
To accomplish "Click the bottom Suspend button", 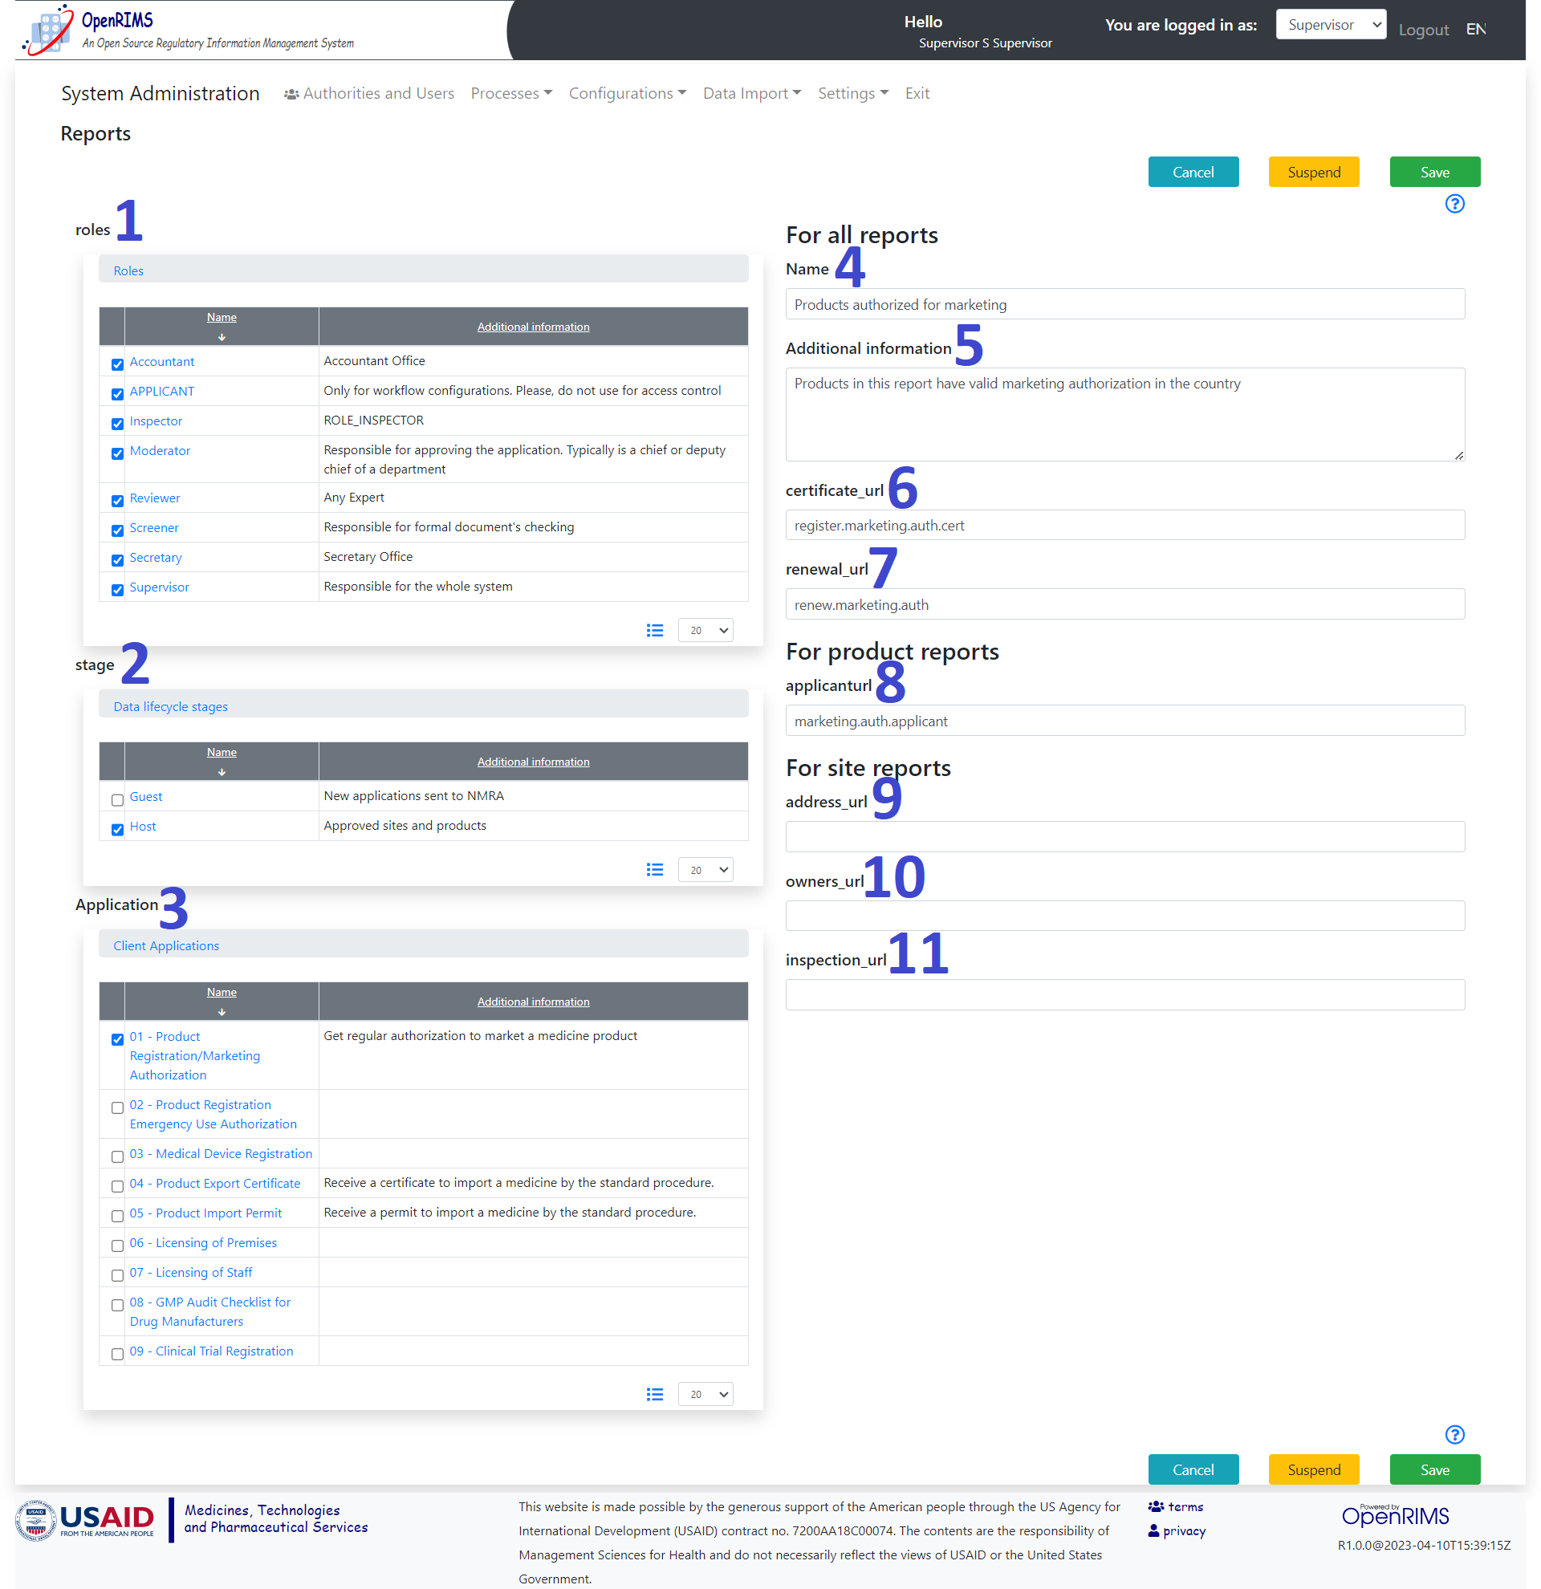I will pos(1313,1470).
